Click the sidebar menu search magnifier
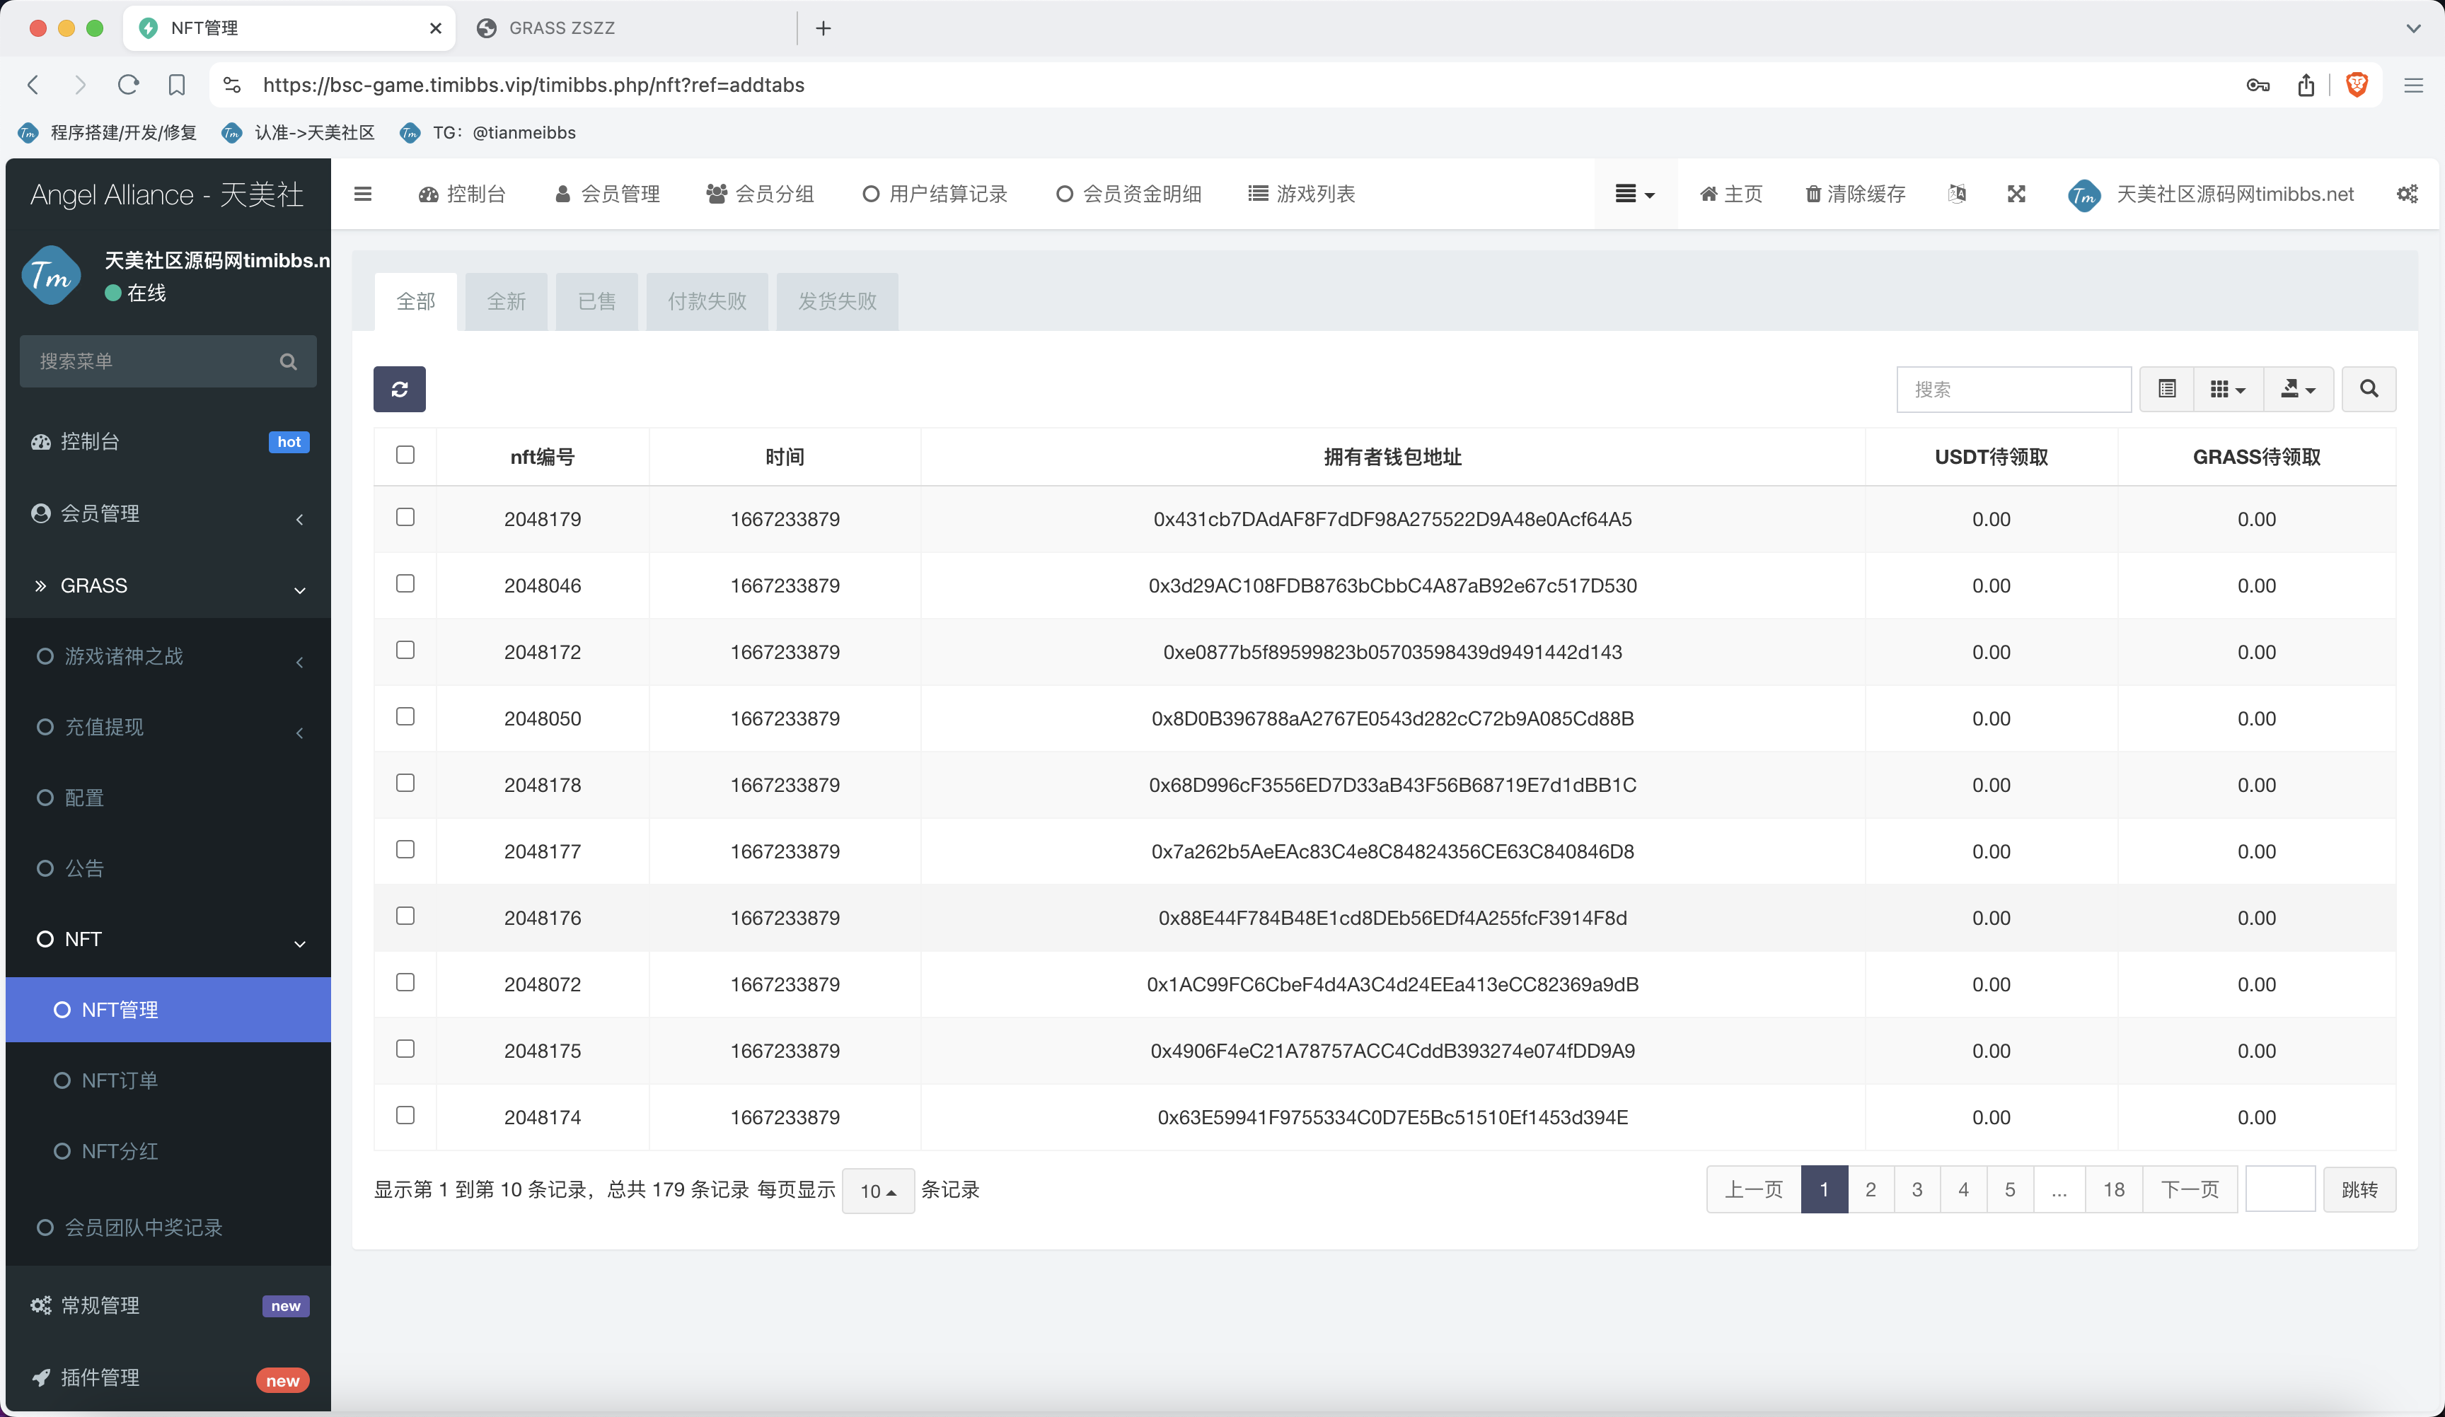The height and width of the screenshot is (1417, 2445). tap(288, 362)
